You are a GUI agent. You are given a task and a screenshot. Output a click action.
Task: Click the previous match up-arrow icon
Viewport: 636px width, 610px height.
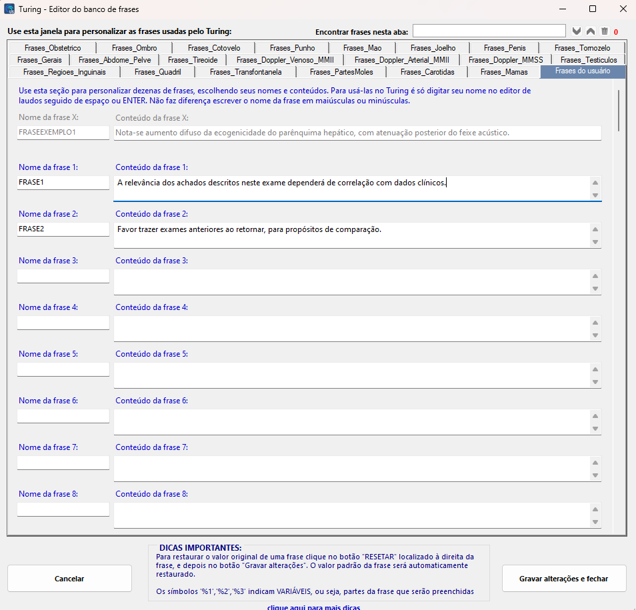click(591, 31)
